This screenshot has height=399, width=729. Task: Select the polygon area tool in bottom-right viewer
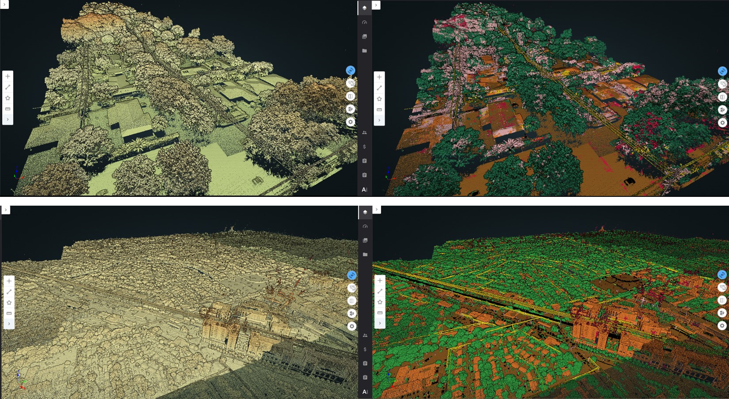380,302
